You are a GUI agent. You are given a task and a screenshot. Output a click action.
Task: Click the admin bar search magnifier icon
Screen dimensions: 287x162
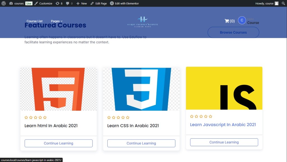pos(283,3)
